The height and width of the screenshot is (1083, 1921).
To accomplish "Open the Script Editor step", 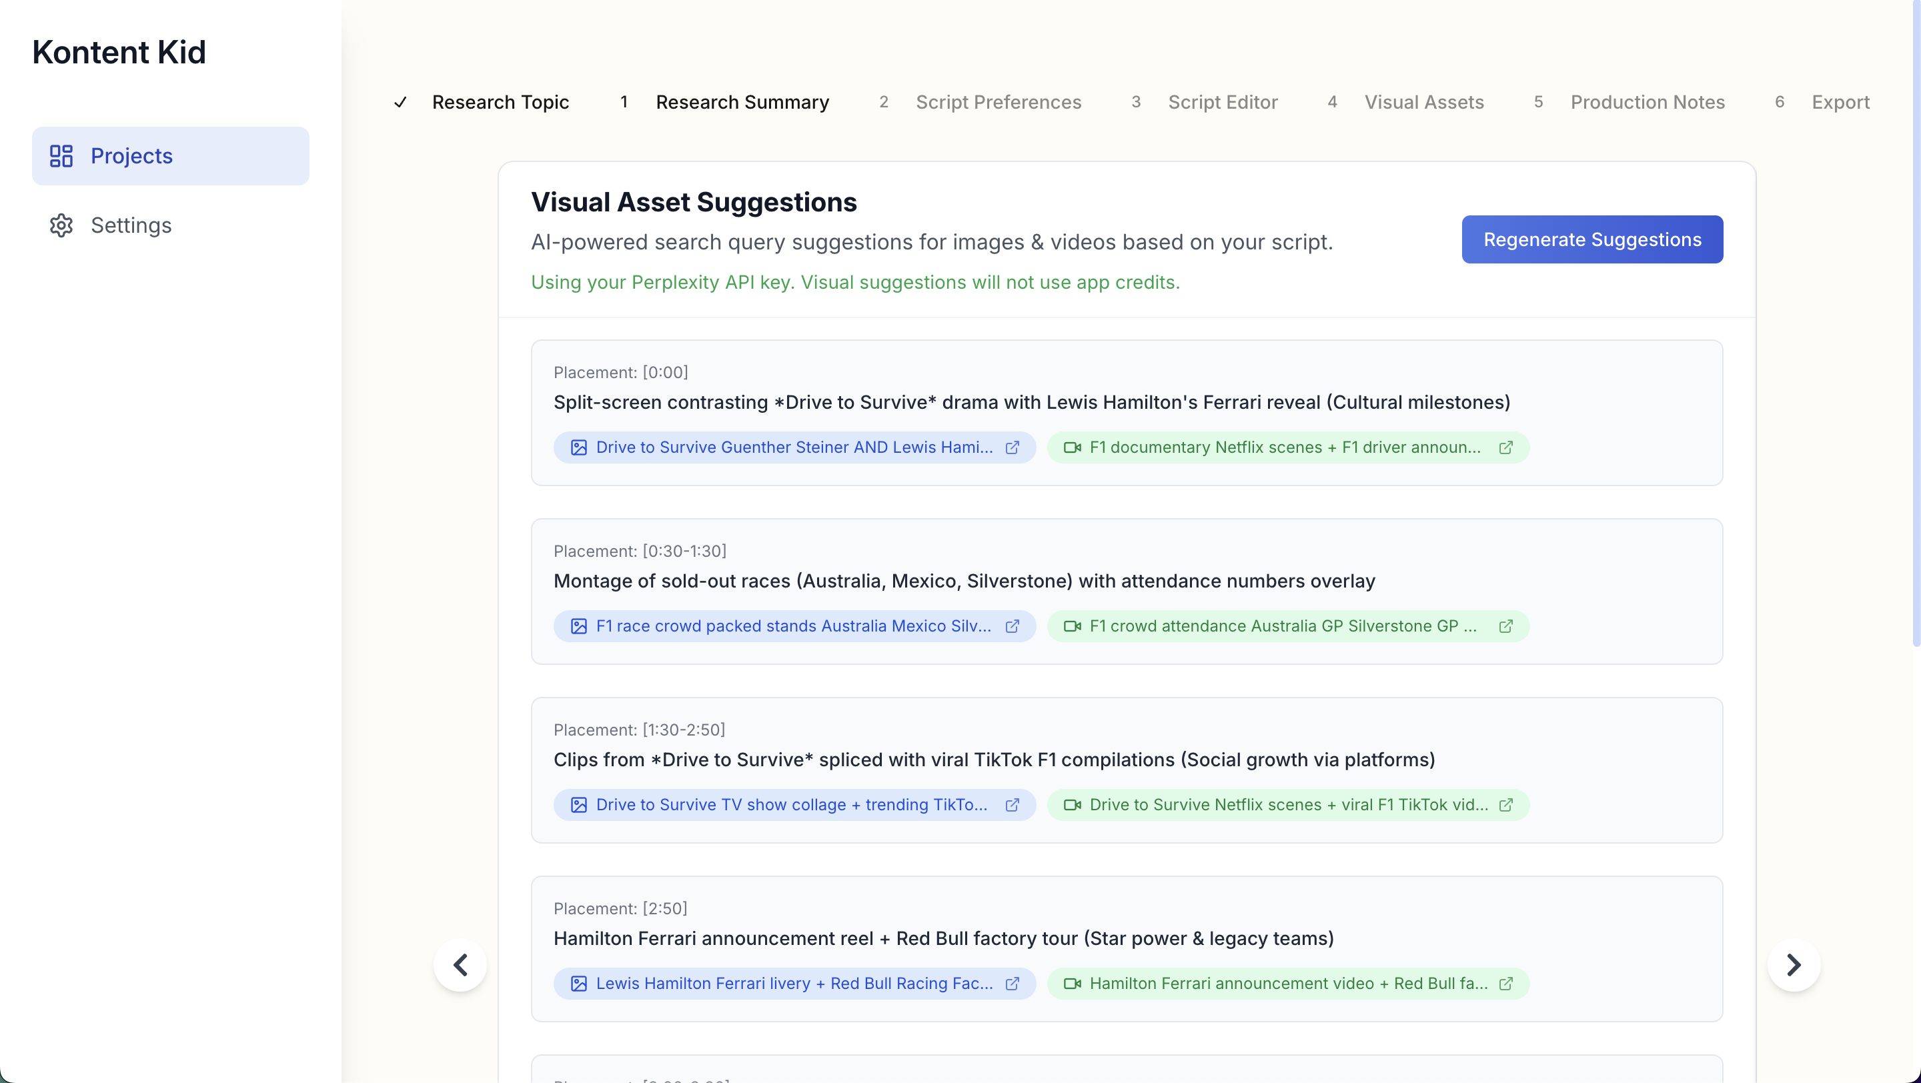I will point(1222,102).
